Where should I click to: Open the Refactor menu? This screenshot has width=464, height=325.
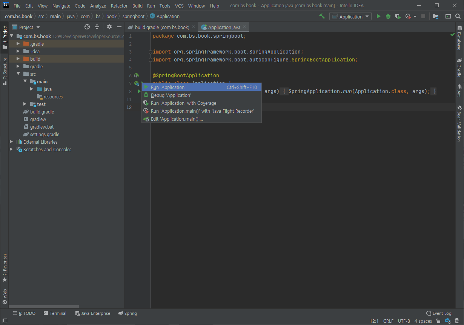pyautogui.click(x=119, y=6)
